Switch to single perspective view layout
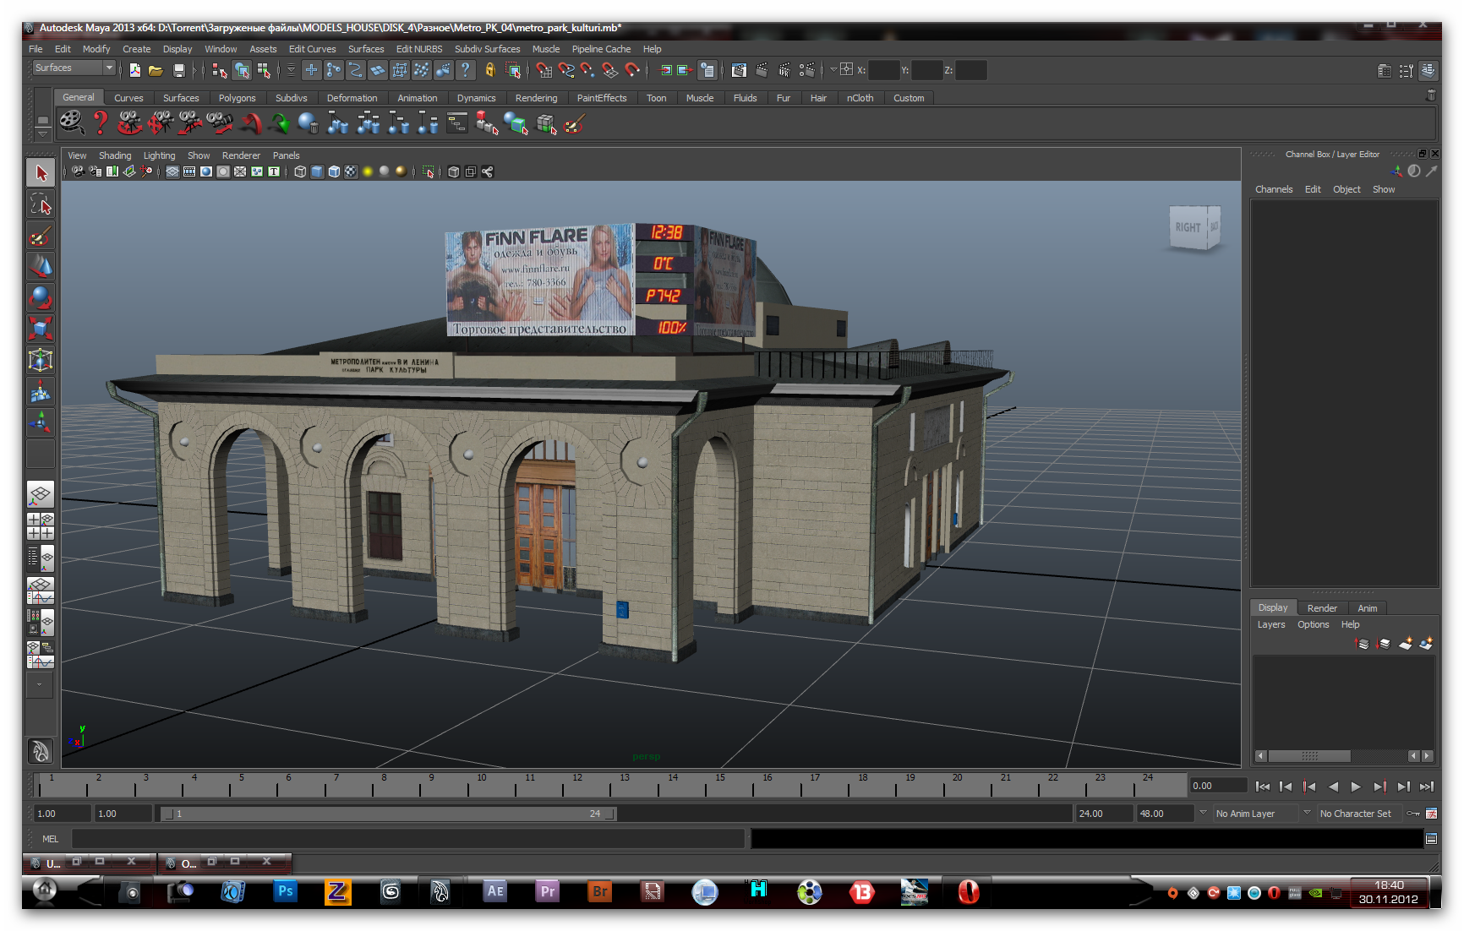The height and width of the screenshot is (931, 1464). (x=40, y=493)
